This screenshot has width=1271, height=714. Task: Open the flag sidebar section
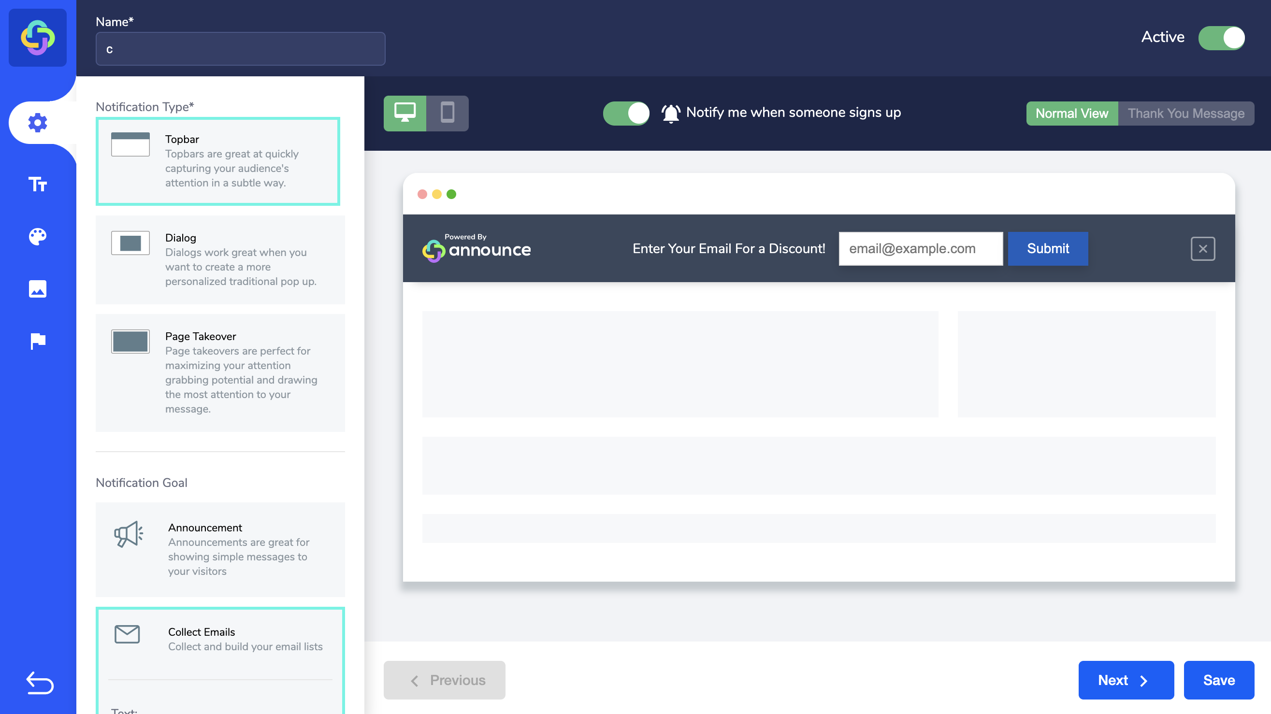[x=38, y=341]
